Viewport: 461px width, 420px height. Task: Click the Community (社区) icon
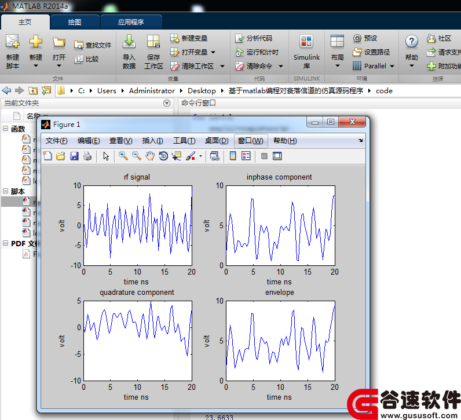pos(431,38)
